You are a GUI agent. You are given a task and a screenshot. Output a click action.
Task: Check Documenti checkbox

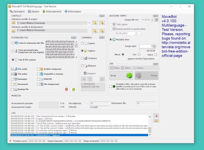pyautogui.click(x=12, y=84)
